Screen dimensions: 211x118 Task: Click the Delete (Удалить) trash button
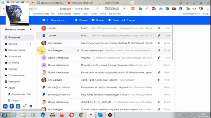pos(81,20)
